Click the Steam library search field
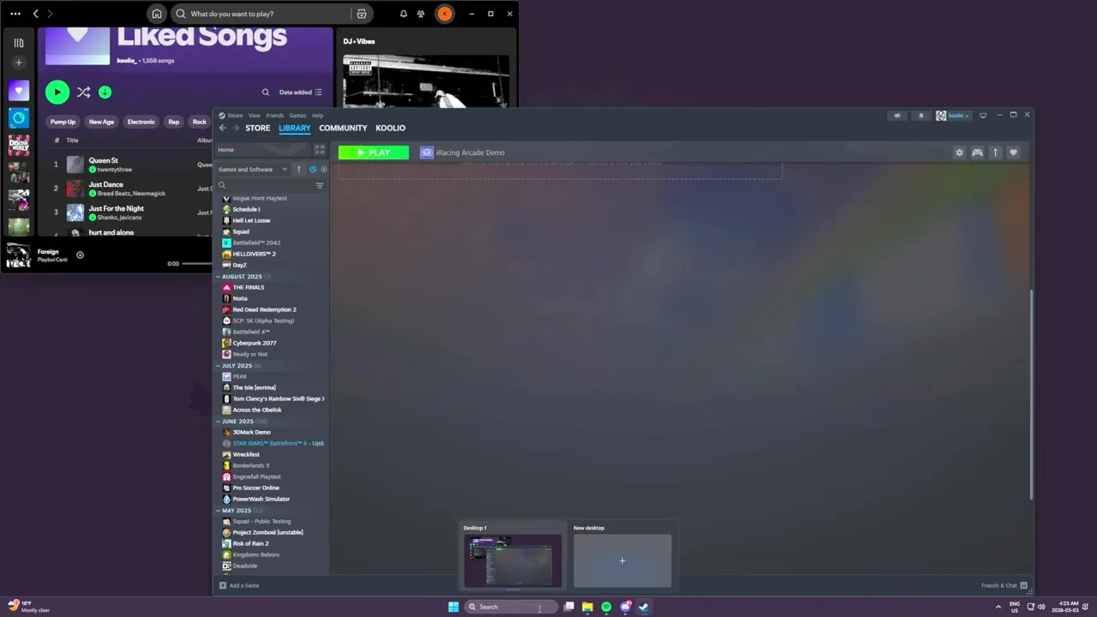The image size is (1097, 617). (x=265, y=185)
